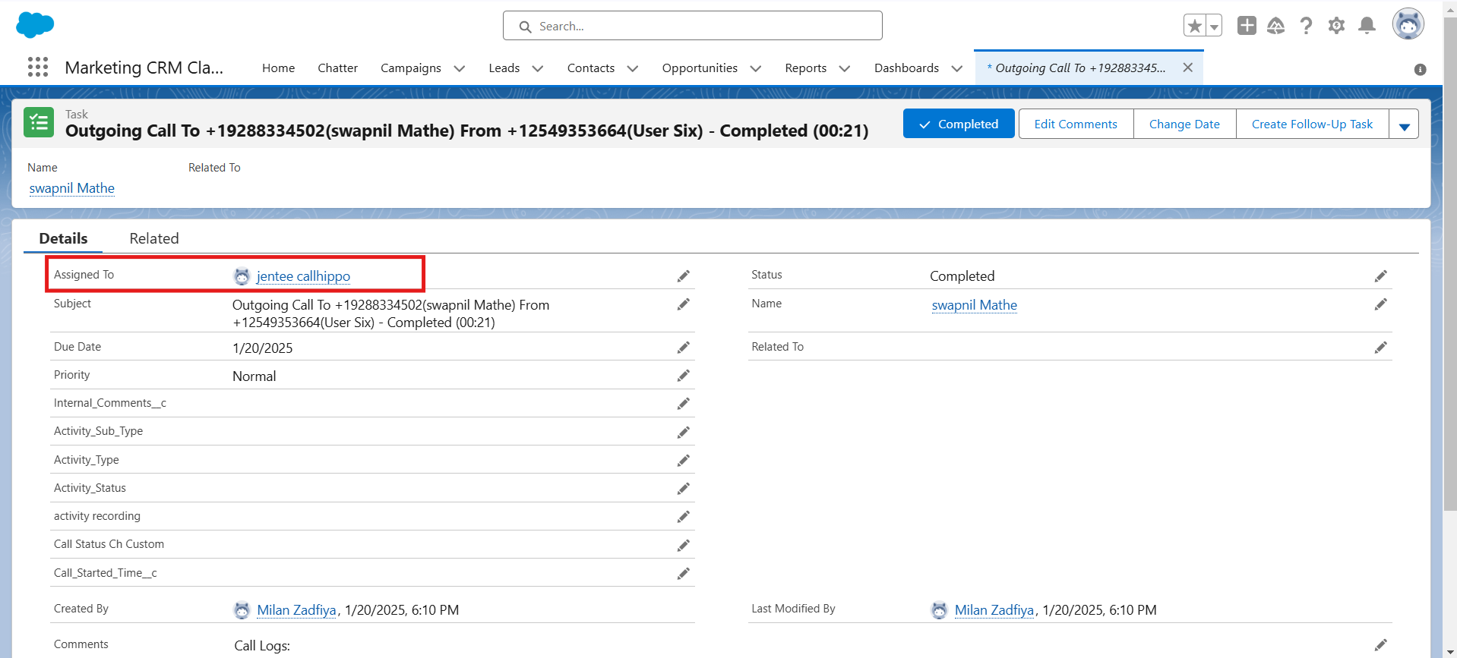Focus the global Search field
Screen dimensions: 1457x658
coord(692,26)
